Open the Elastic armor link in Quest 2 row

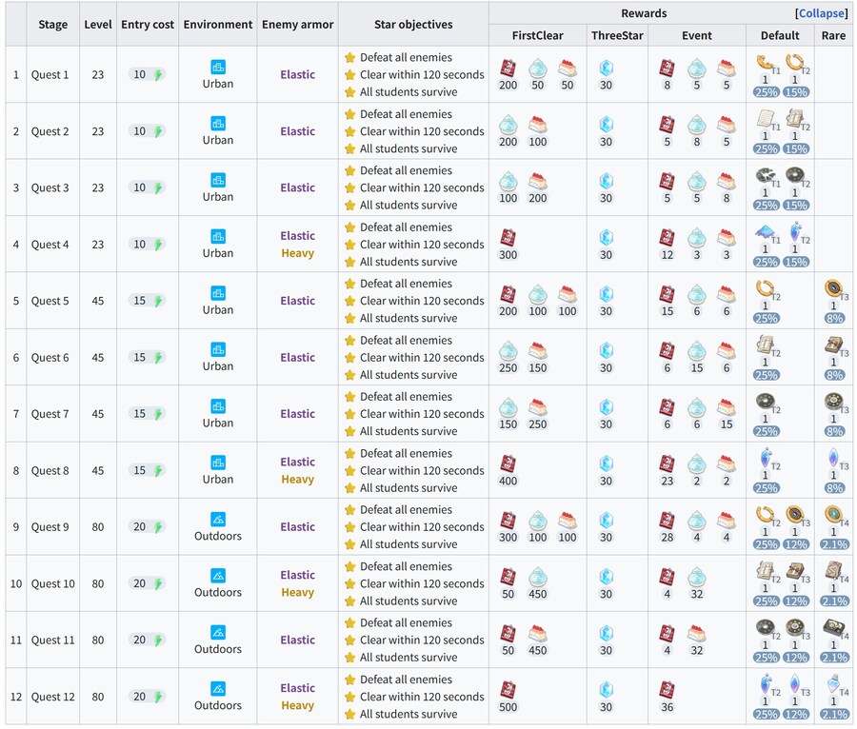pos(297,131)
